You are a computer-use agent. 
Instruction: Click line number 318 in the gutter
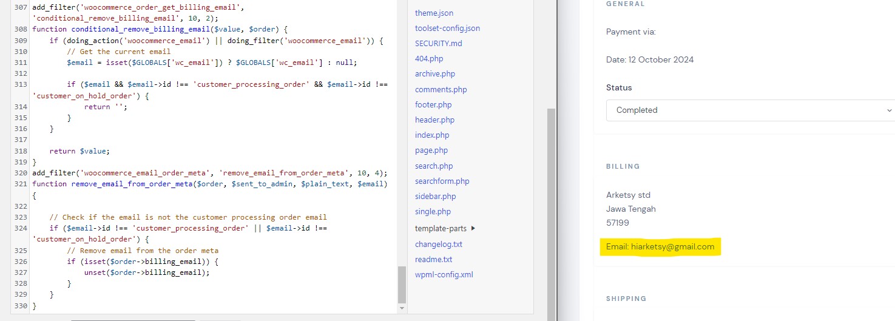21,151
